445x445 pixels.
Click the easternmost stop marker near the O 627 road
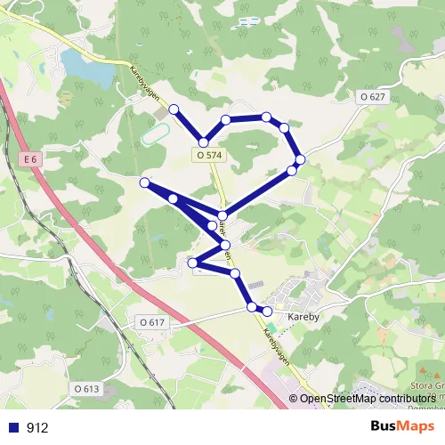(300, 159)
